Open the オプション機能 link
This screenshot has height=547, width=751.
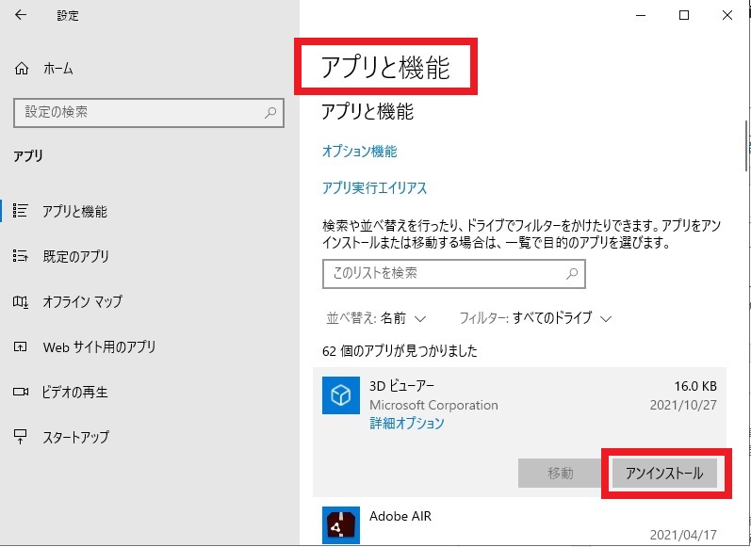click(x=360, y=152)
